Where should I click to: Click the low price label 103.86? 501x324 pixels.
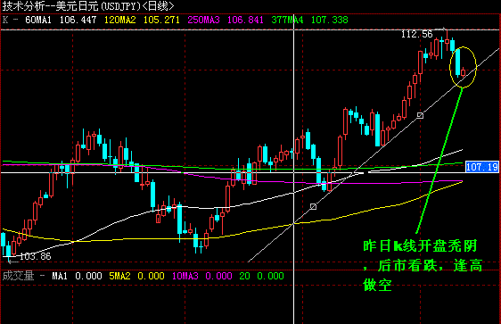[36, 256]
